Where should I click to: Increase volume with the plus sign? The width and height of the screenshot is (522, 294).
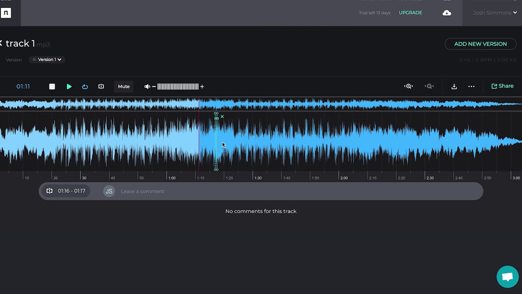[202, 87]
